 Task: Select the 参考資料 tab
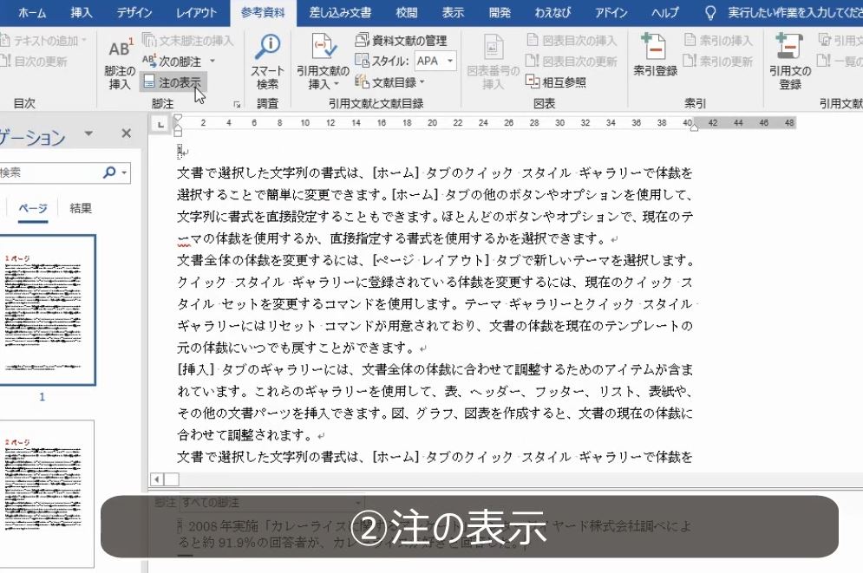(x=263, y=12)
